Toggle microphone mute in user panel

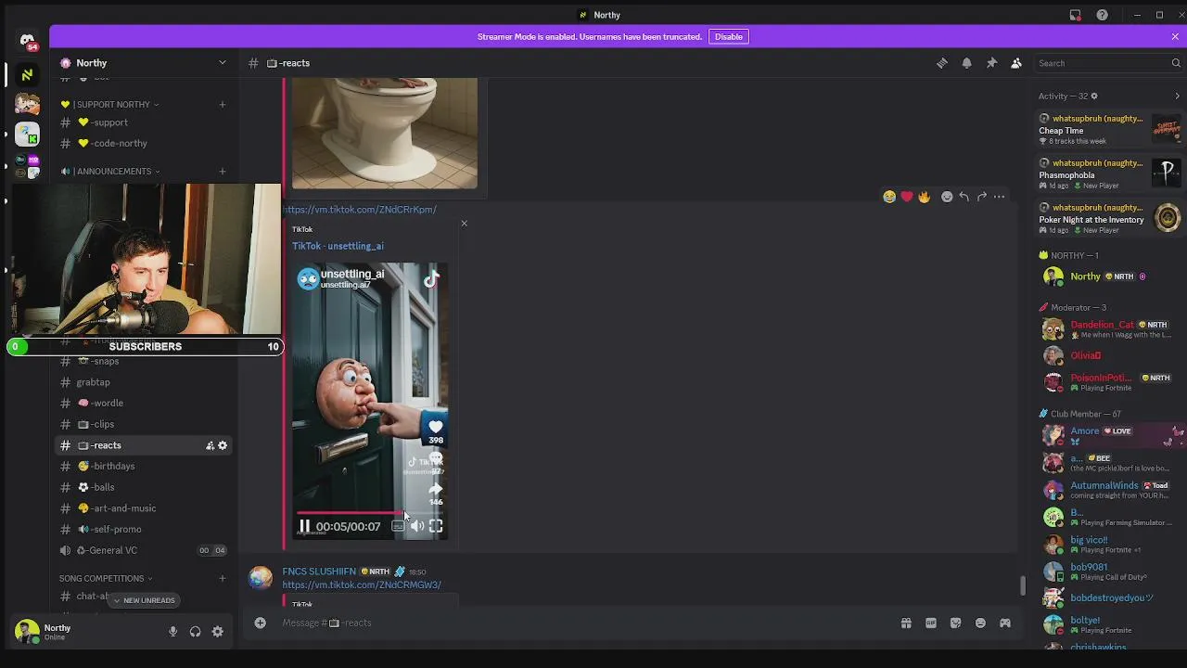point(172,632)
